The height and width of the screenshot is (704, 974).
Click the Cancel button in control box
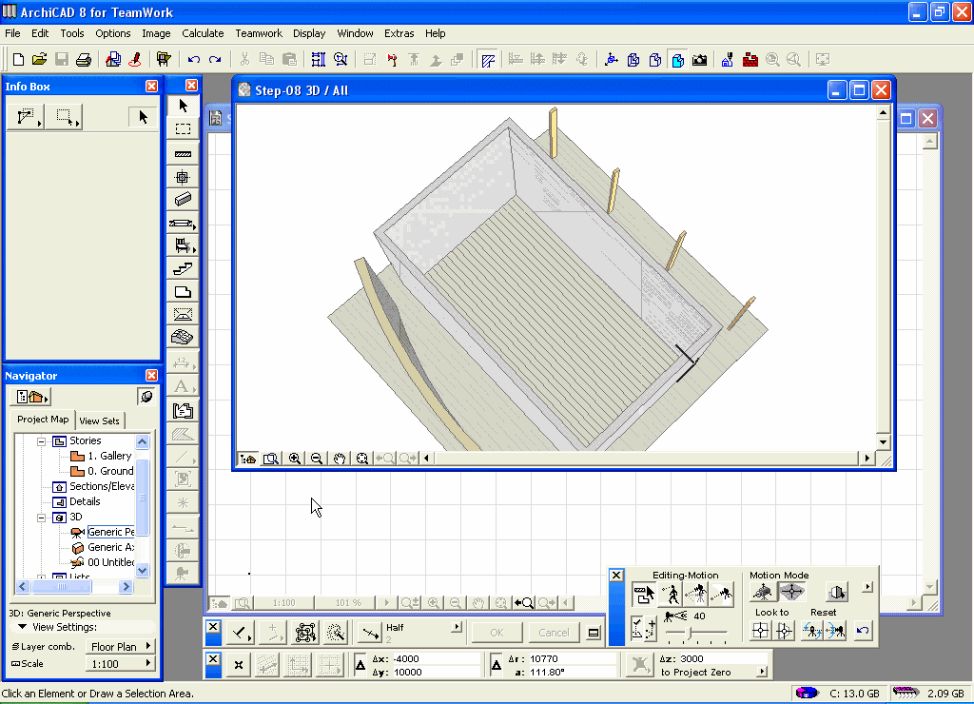coord(553,633)
